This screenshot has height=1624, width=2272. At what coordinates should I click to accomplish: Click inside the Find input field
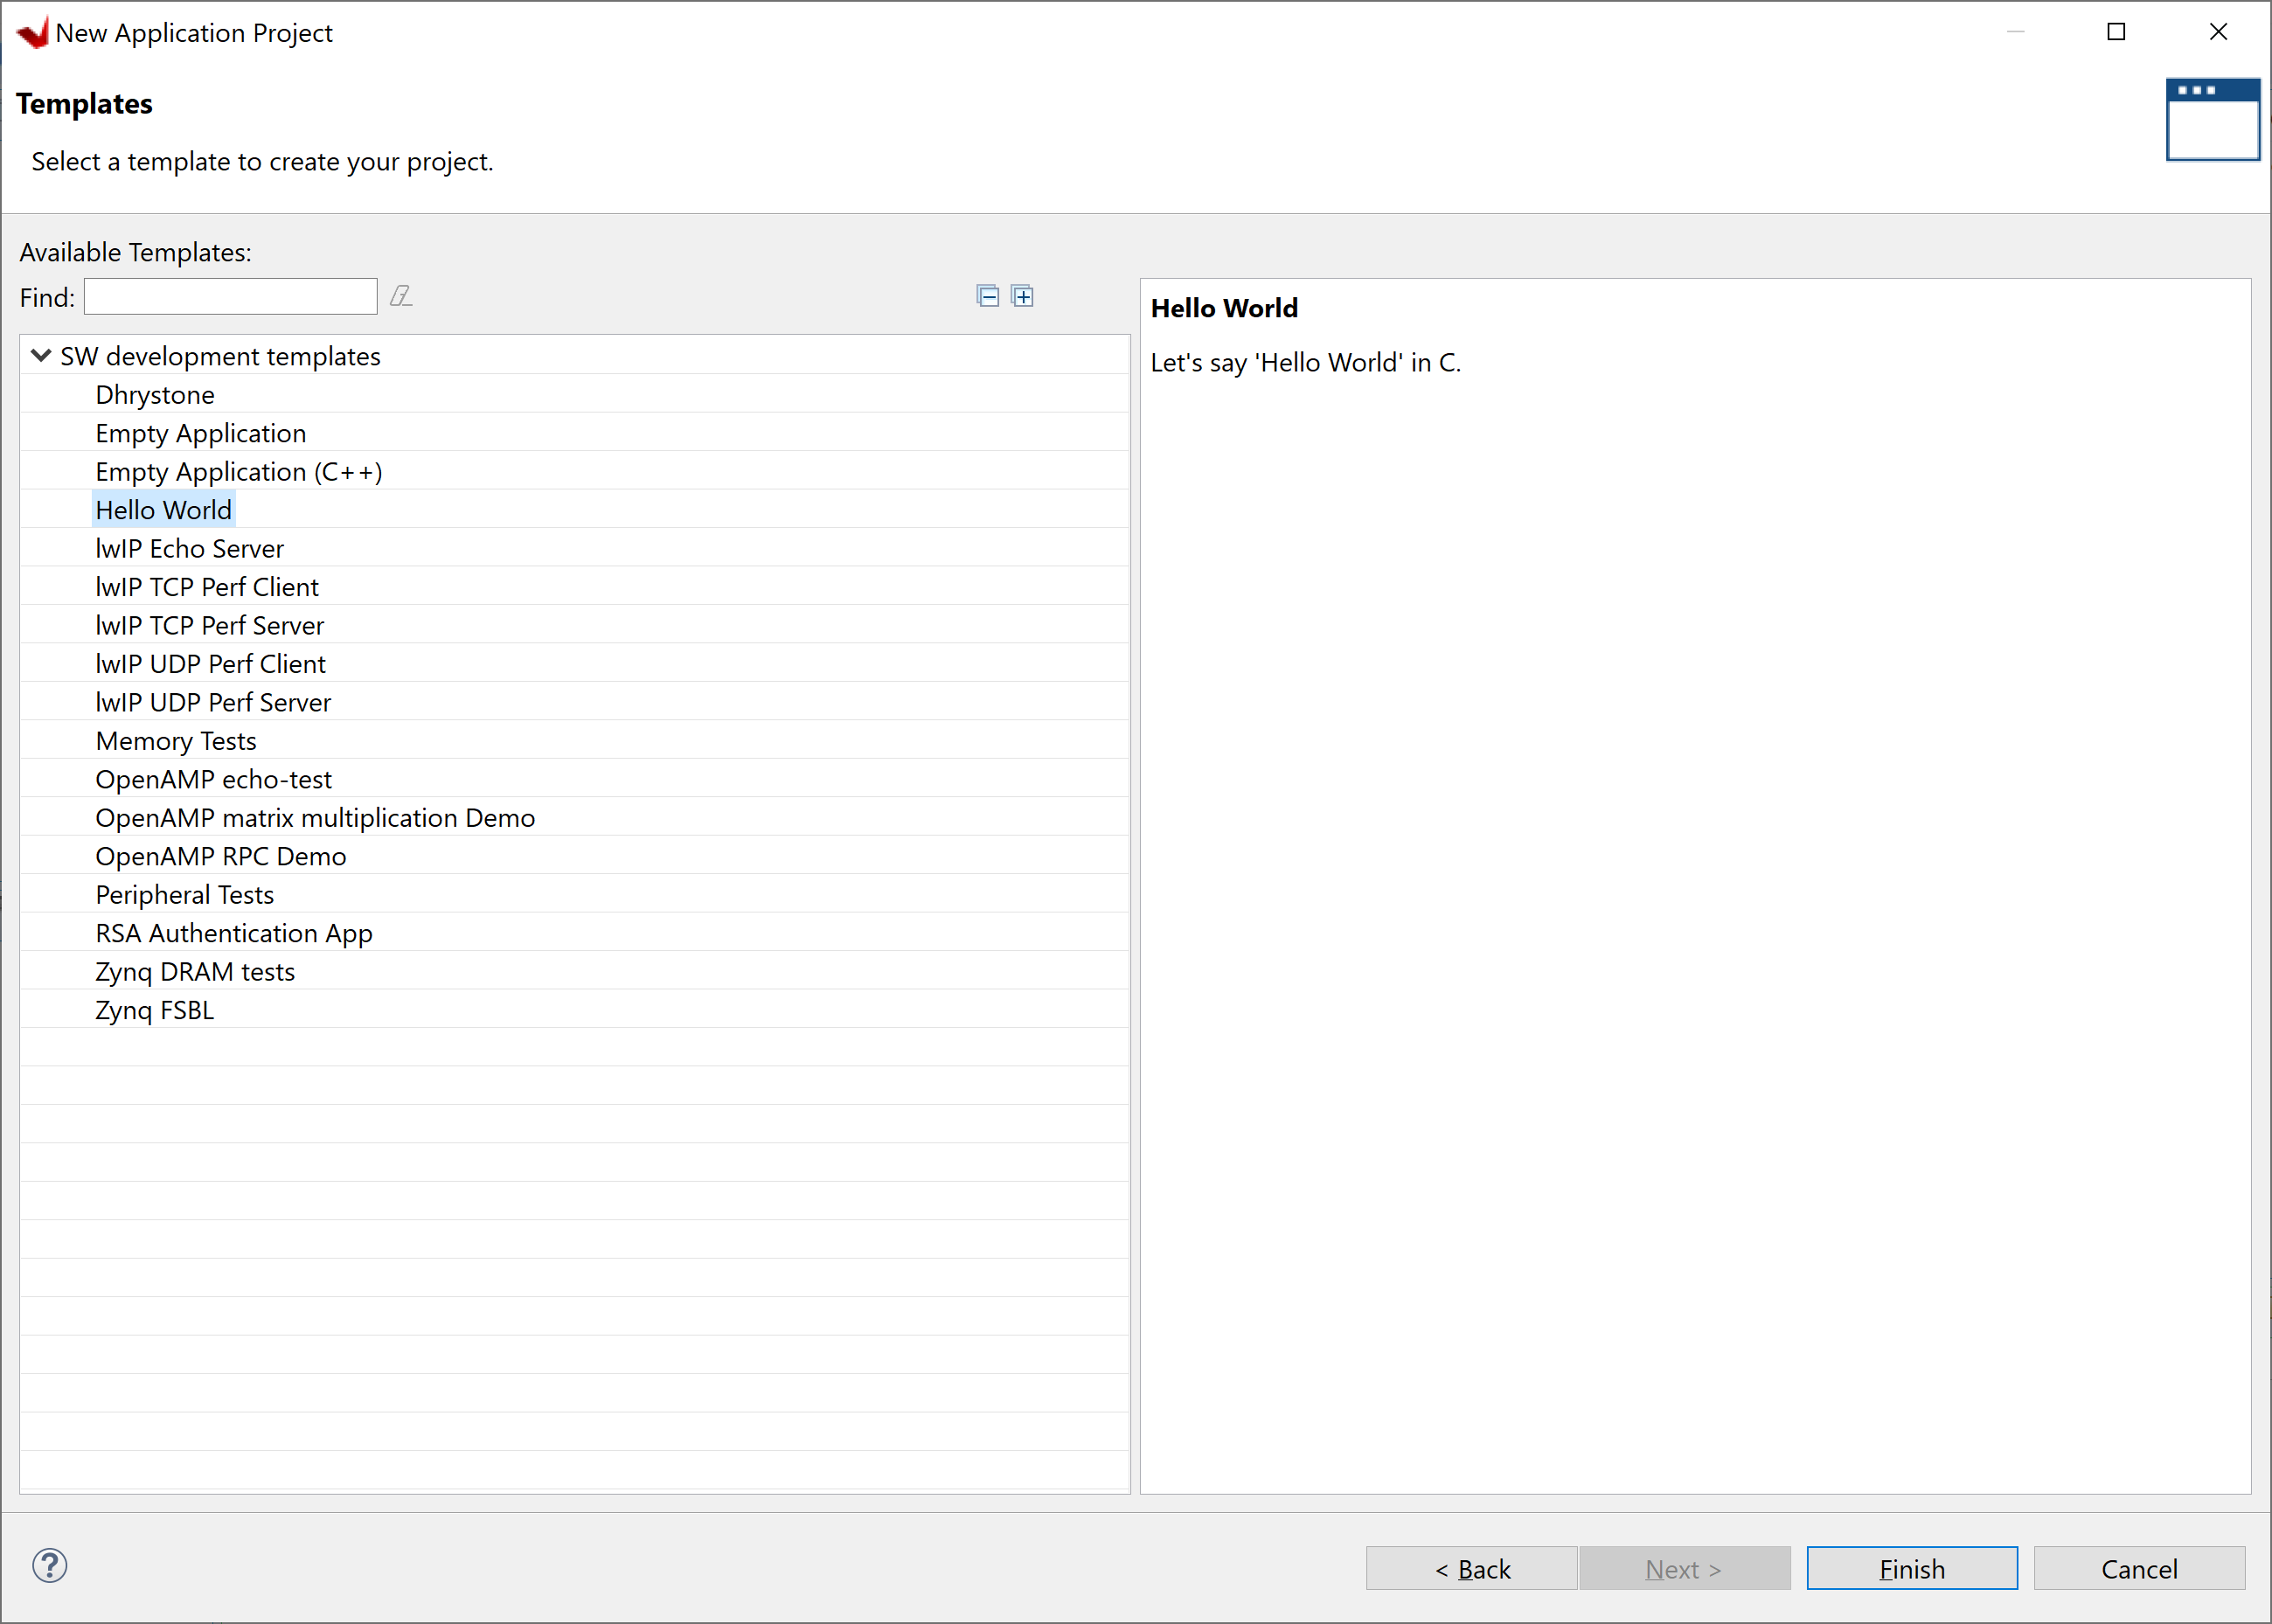coord(230,296)
